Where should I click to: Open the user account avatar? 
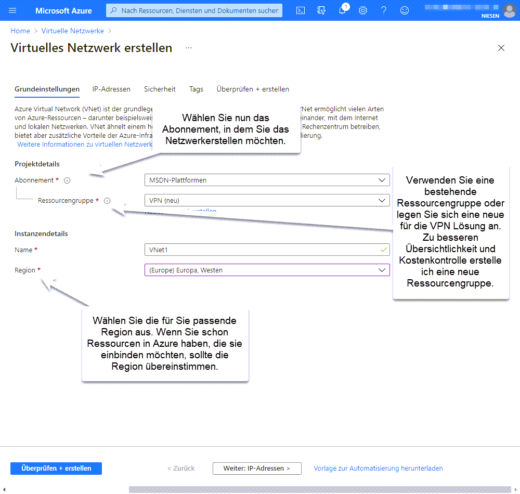pyautogui.click(x=510, y=10)
